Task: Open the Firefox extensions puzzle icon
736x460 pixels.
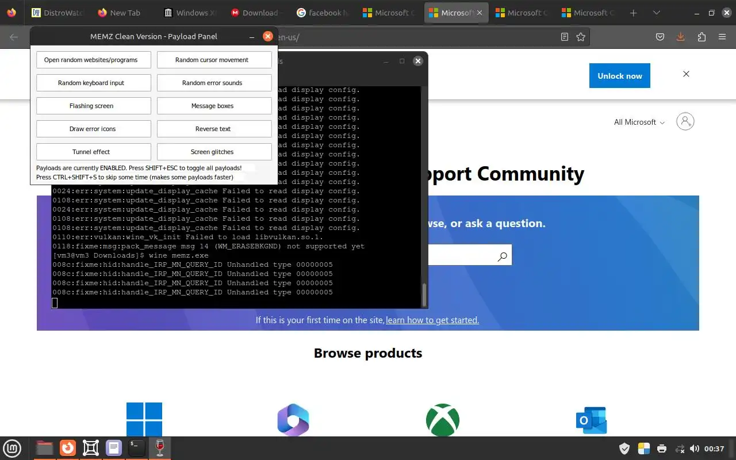Action: point(701,37)
